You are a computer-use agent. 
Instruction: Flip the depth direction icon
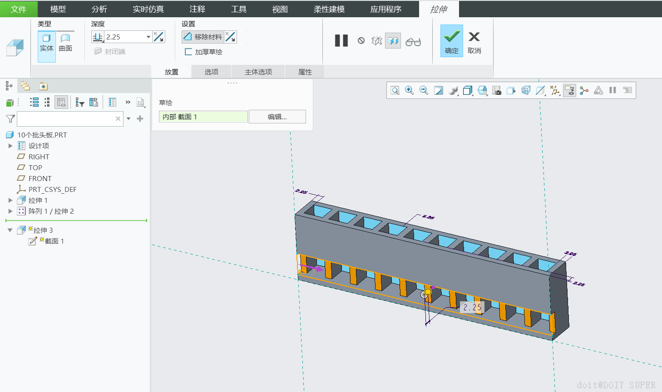coord(159,37)
